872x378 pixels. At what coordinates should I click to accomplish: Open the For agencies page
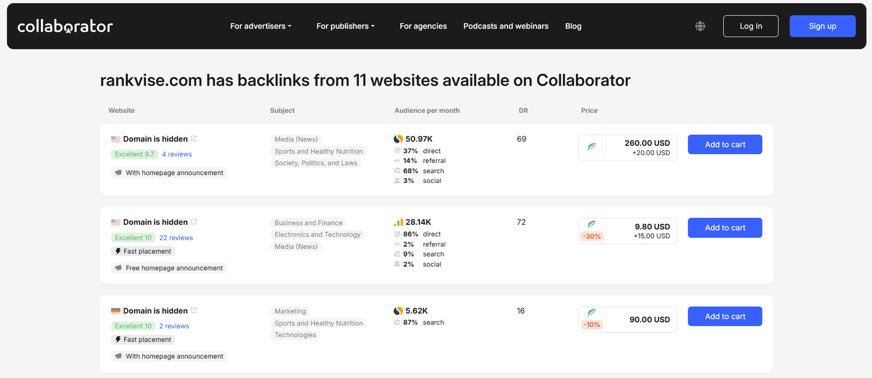point(423,26)
